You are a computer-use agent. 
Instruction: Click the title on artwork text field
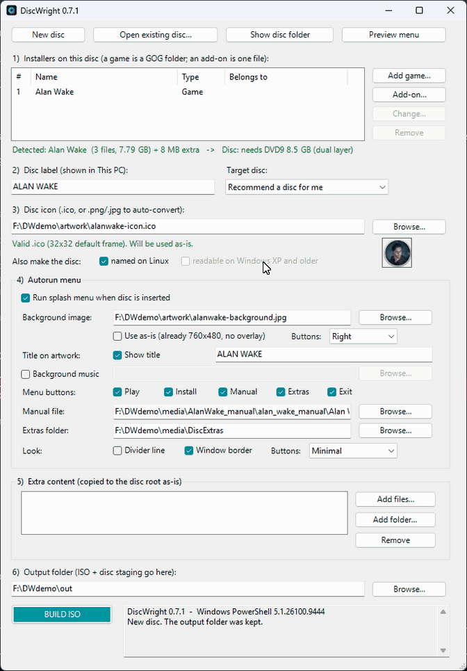tap(324, 355)
